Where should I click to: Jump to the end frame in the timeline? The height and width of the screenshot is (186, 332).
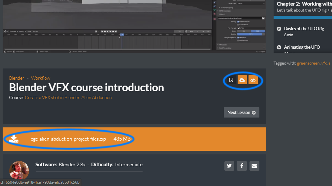point(116,31)
